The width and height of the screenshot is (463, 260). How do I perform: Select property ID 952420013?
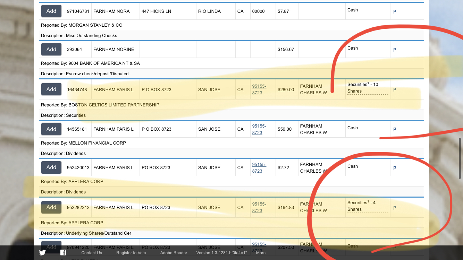point(78,168)
